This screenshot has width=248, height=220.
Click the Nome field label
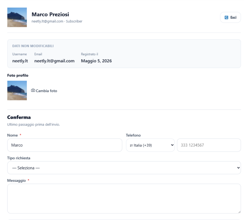(13, 135)
